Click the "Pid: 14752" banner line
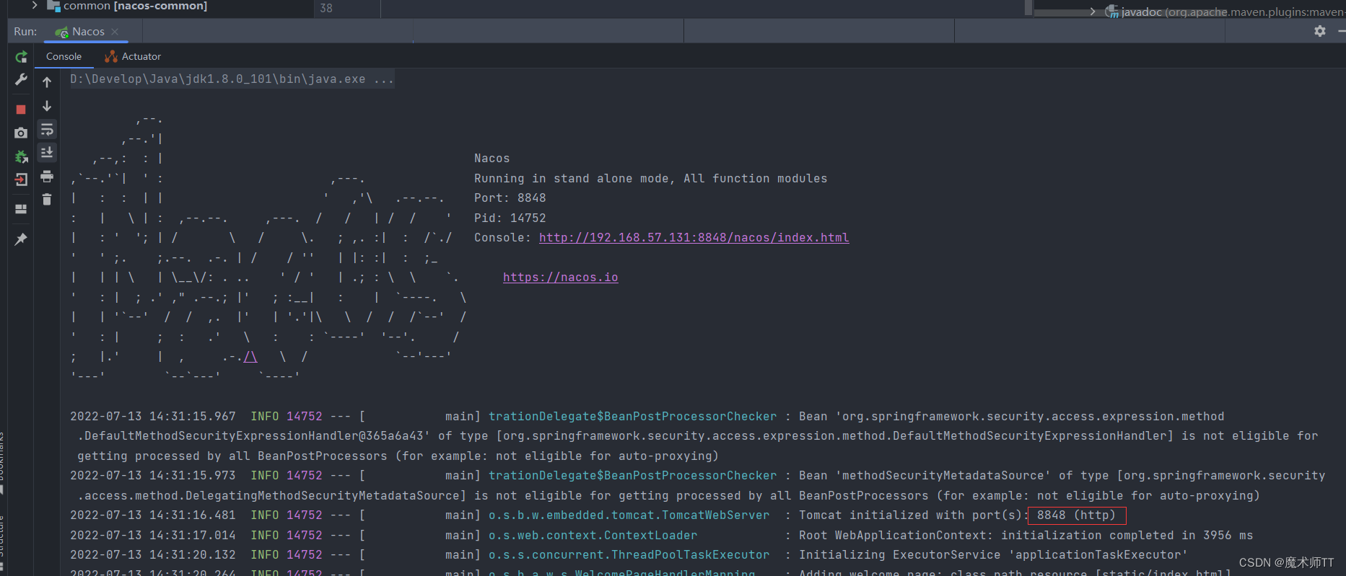This screenshot has width=1346, height=576. (x=510, y=218)
